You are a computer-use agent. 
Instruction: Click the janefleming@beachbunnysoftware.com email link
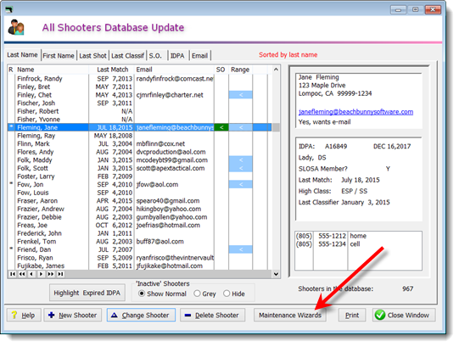tap(355, 112)
